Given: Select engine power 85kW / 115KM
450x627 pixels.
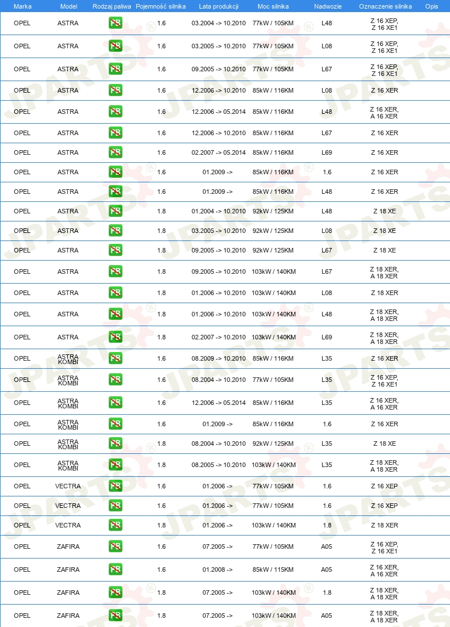Looking at the screenshot, I should point(273,569).
